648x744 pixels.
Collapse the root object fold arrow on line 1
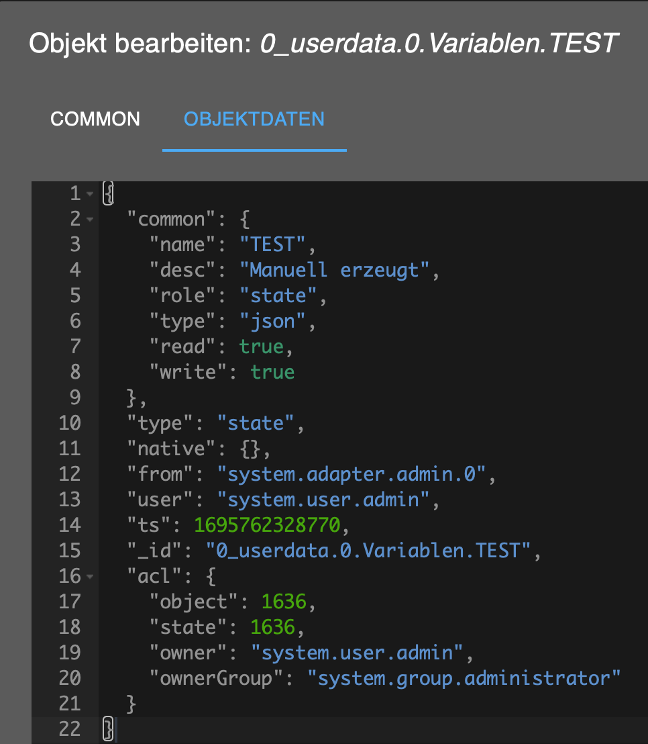point(91,194)
